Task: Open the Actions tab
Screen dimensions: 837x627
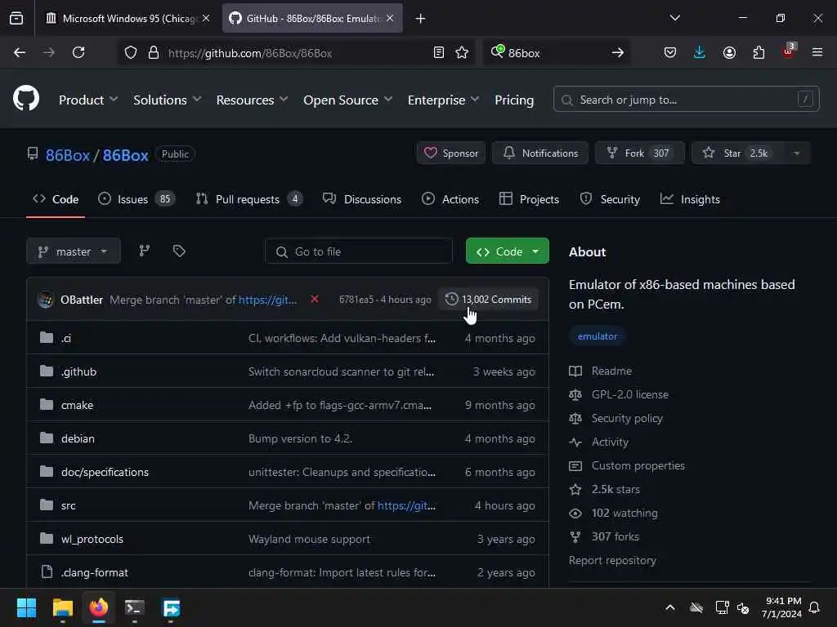Action: click(x=450, y=199)
